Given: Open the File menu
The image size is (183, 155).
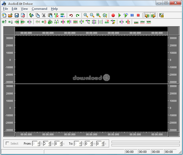Looking at the screenshot, I should (x=5, y=9).
